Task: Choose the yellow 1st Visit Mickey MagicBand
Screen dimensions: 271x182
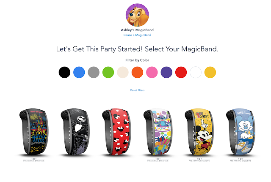Action: coord(199,132)
